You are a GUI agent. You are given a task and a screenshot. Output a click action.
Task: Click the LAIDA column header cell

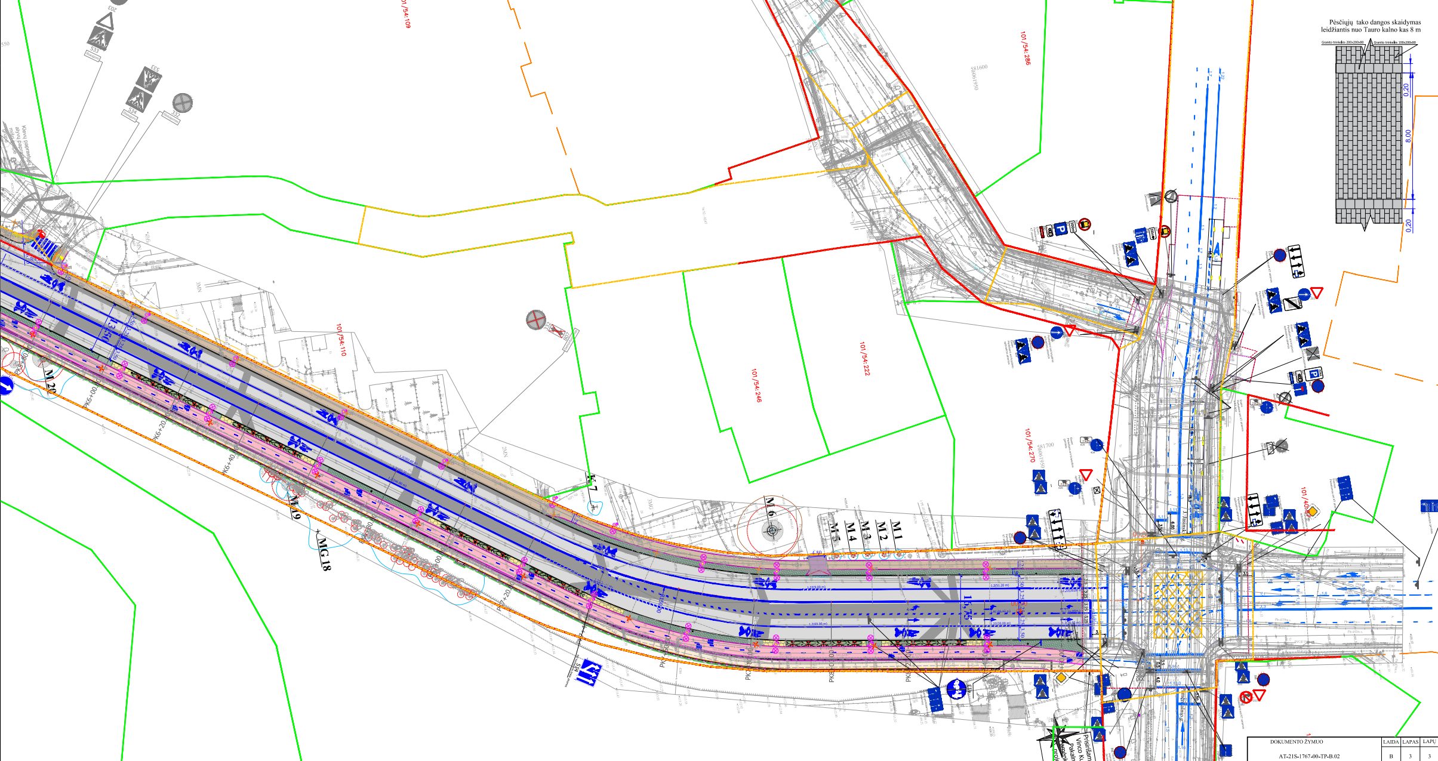point(1391,742)
